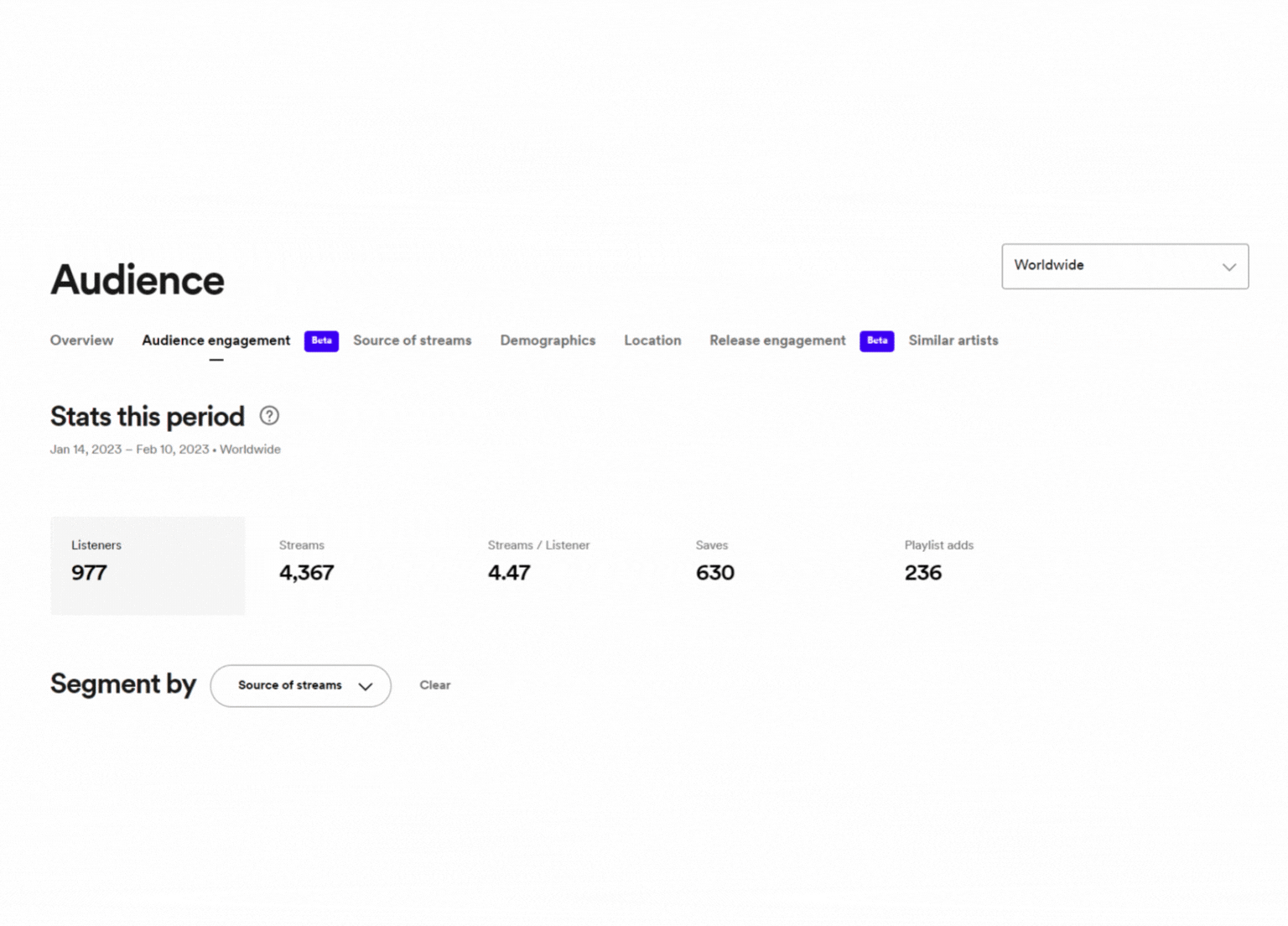Go to the Source of streams tab
The image size is (1288, 926).
413,341
